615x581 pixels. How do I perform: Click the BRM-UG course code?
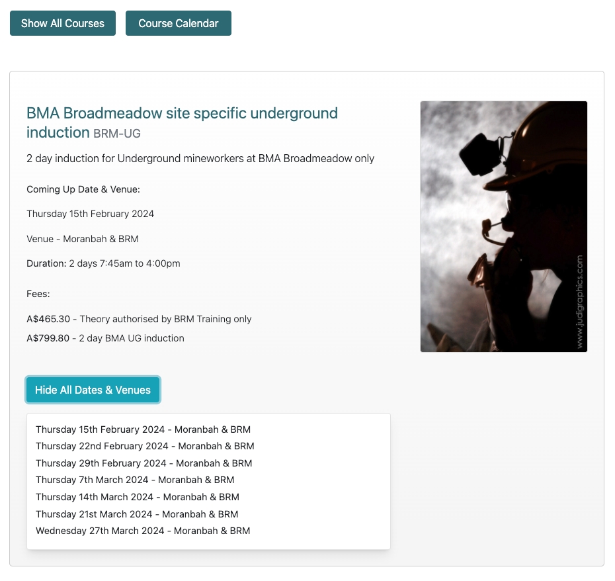tap(117, 134)
